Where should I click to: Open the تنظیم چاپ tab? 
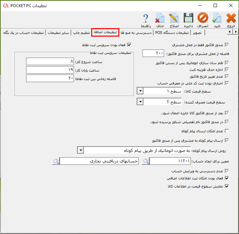pos(81,33)
